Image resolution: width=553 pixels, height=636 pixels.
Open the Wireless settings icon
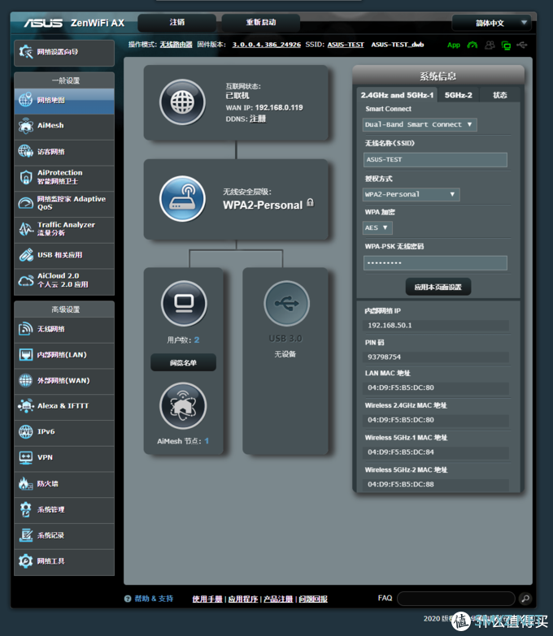pos(25,328)
